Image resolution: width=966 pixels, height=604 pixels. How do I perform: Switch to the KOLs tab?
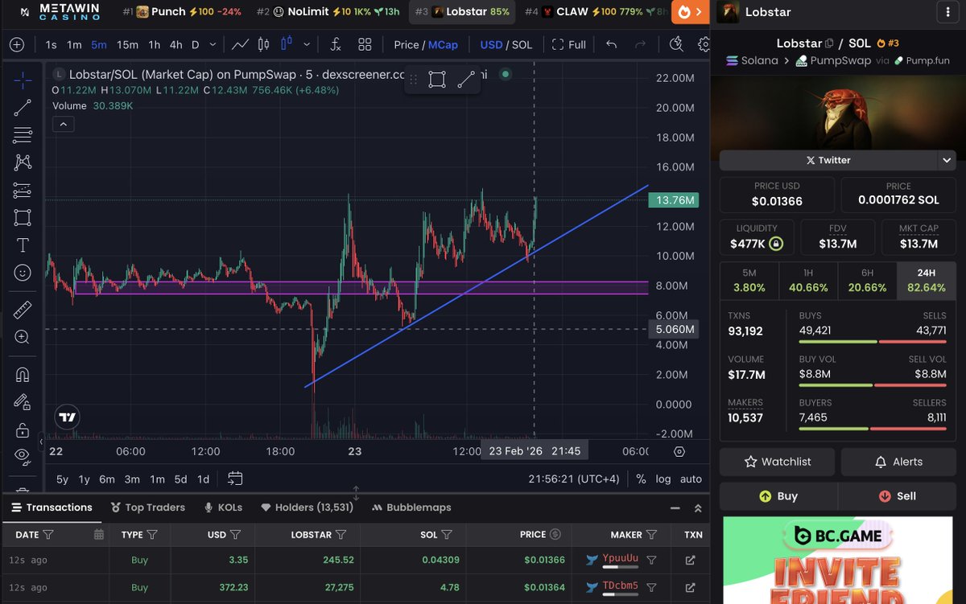pos(223,507)
